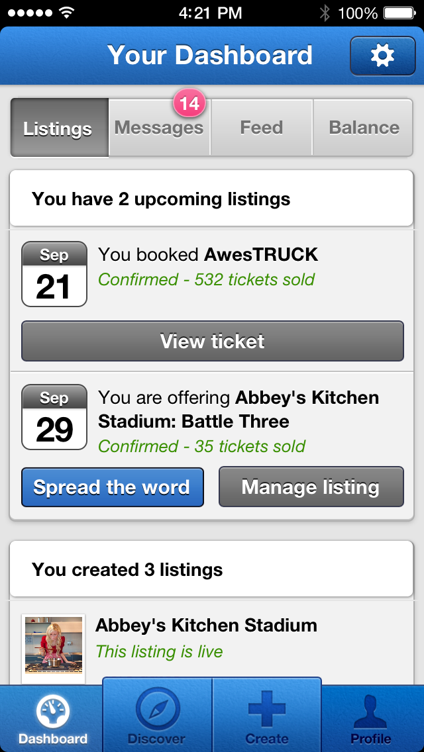This screenshot has height=752, width=424.
Task: Tap the Spread the word button
Action: coord(112,487)
